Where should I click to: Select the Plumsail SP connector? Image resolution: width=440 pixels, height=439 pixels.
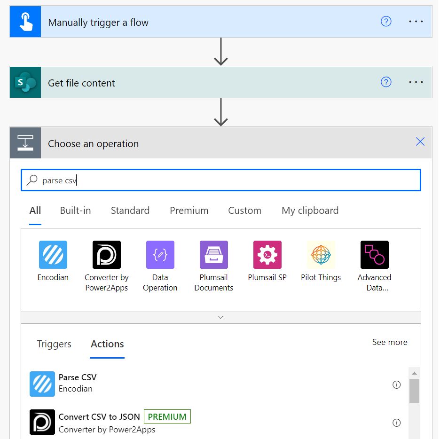[267, 261]
